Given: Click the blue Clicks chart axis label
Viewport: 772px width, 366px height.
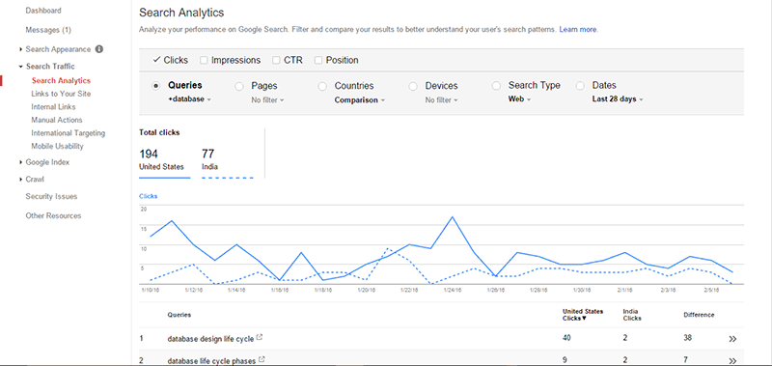Looking at the screenshot, I should click(149, 196).
